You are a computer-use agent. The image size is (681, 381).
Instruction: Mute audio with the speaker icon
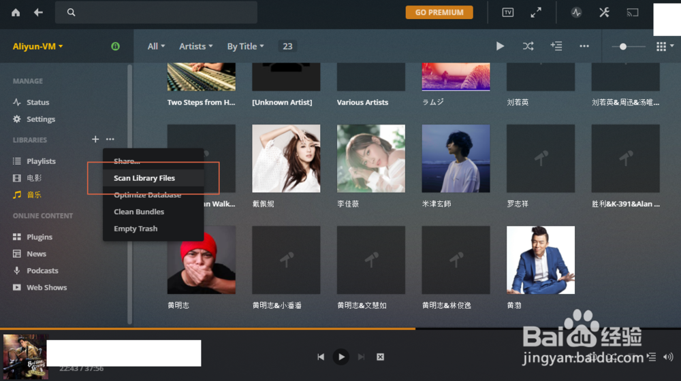click(x=668, y=357)
